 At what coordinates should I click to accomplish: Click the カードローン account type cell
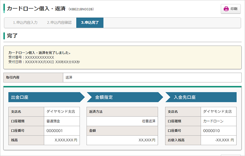tap(218, 121)
